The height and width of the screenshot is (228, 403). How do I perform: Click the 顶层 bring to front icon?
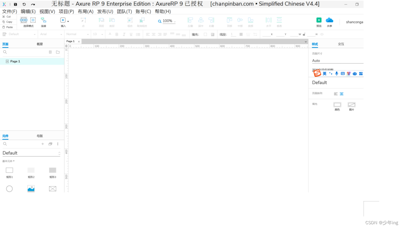pyautogui.click(x=101, y=20)
